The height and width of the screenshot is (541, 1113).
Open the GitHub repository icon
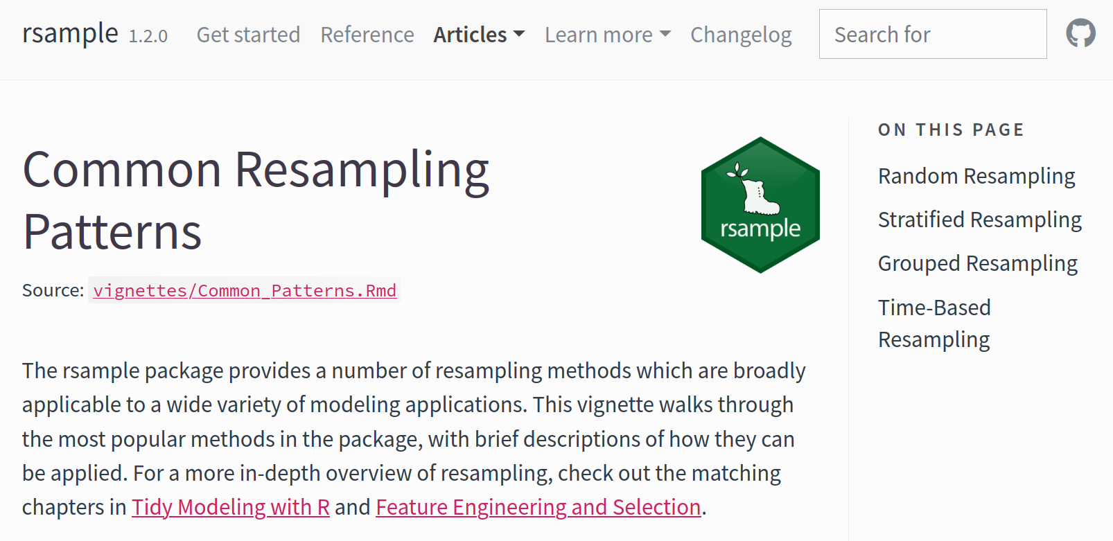[1080, 33]
